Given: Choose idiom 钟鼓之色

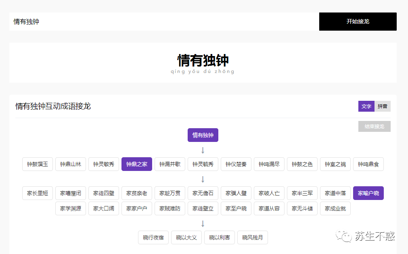Looking at the screenshot, I should [x=302, y=164].
